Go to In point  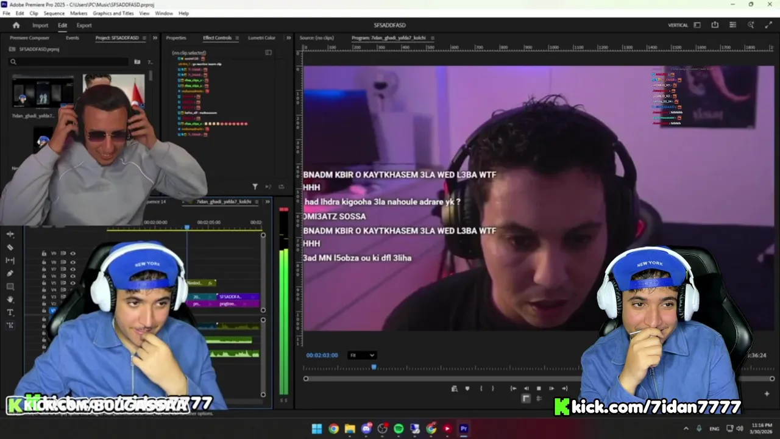tap(514, 388)
